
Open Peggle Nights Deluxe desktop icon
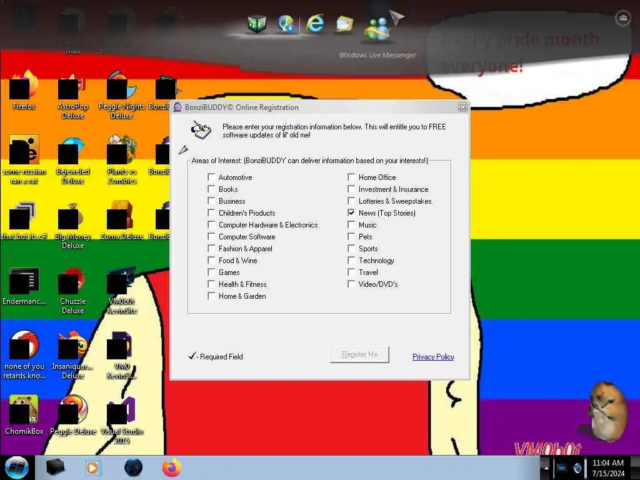tap(122, 95)
